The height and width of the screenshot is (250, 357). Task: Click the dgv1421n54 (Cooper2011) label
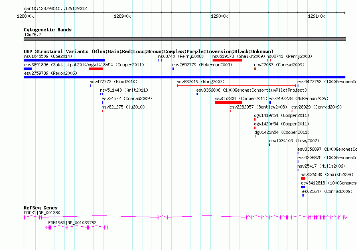pyautogui.click(x=282, y=132)
